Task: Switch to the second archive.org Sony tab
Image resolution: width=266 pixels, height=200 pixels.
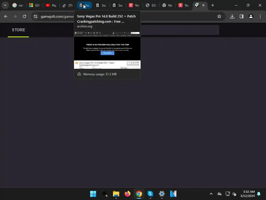Action: click(x=101, y=5)
